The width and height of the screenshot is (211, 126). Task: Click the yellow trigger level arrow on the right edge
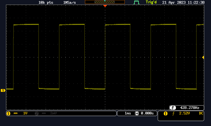click(203, 57)
